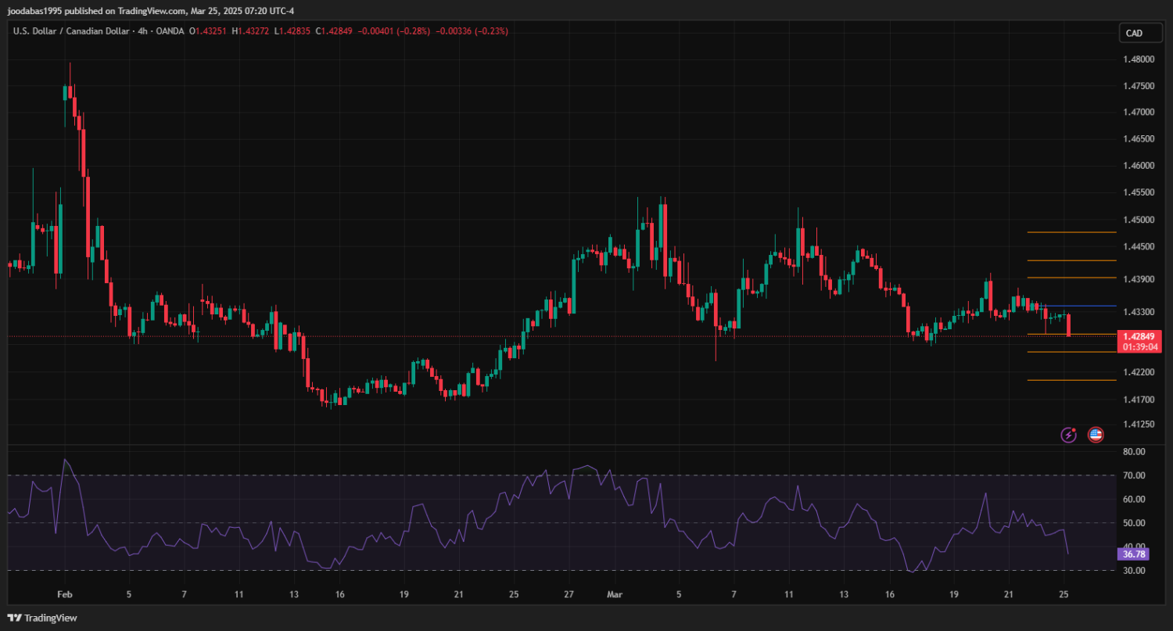Open the CAD currency selector

(1134, 33)
